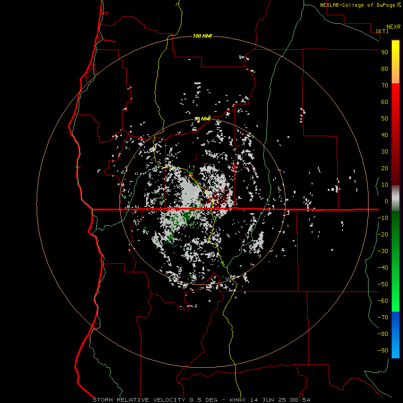
Task: Click the -10 value on velocity scale
Action: 383,218
